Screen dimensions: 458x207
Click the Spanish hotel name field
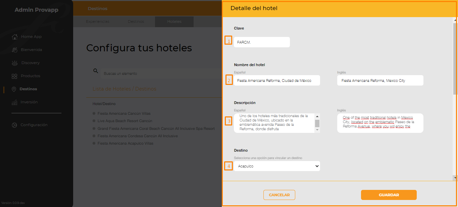pyautogui.click(x=277, y=81)
